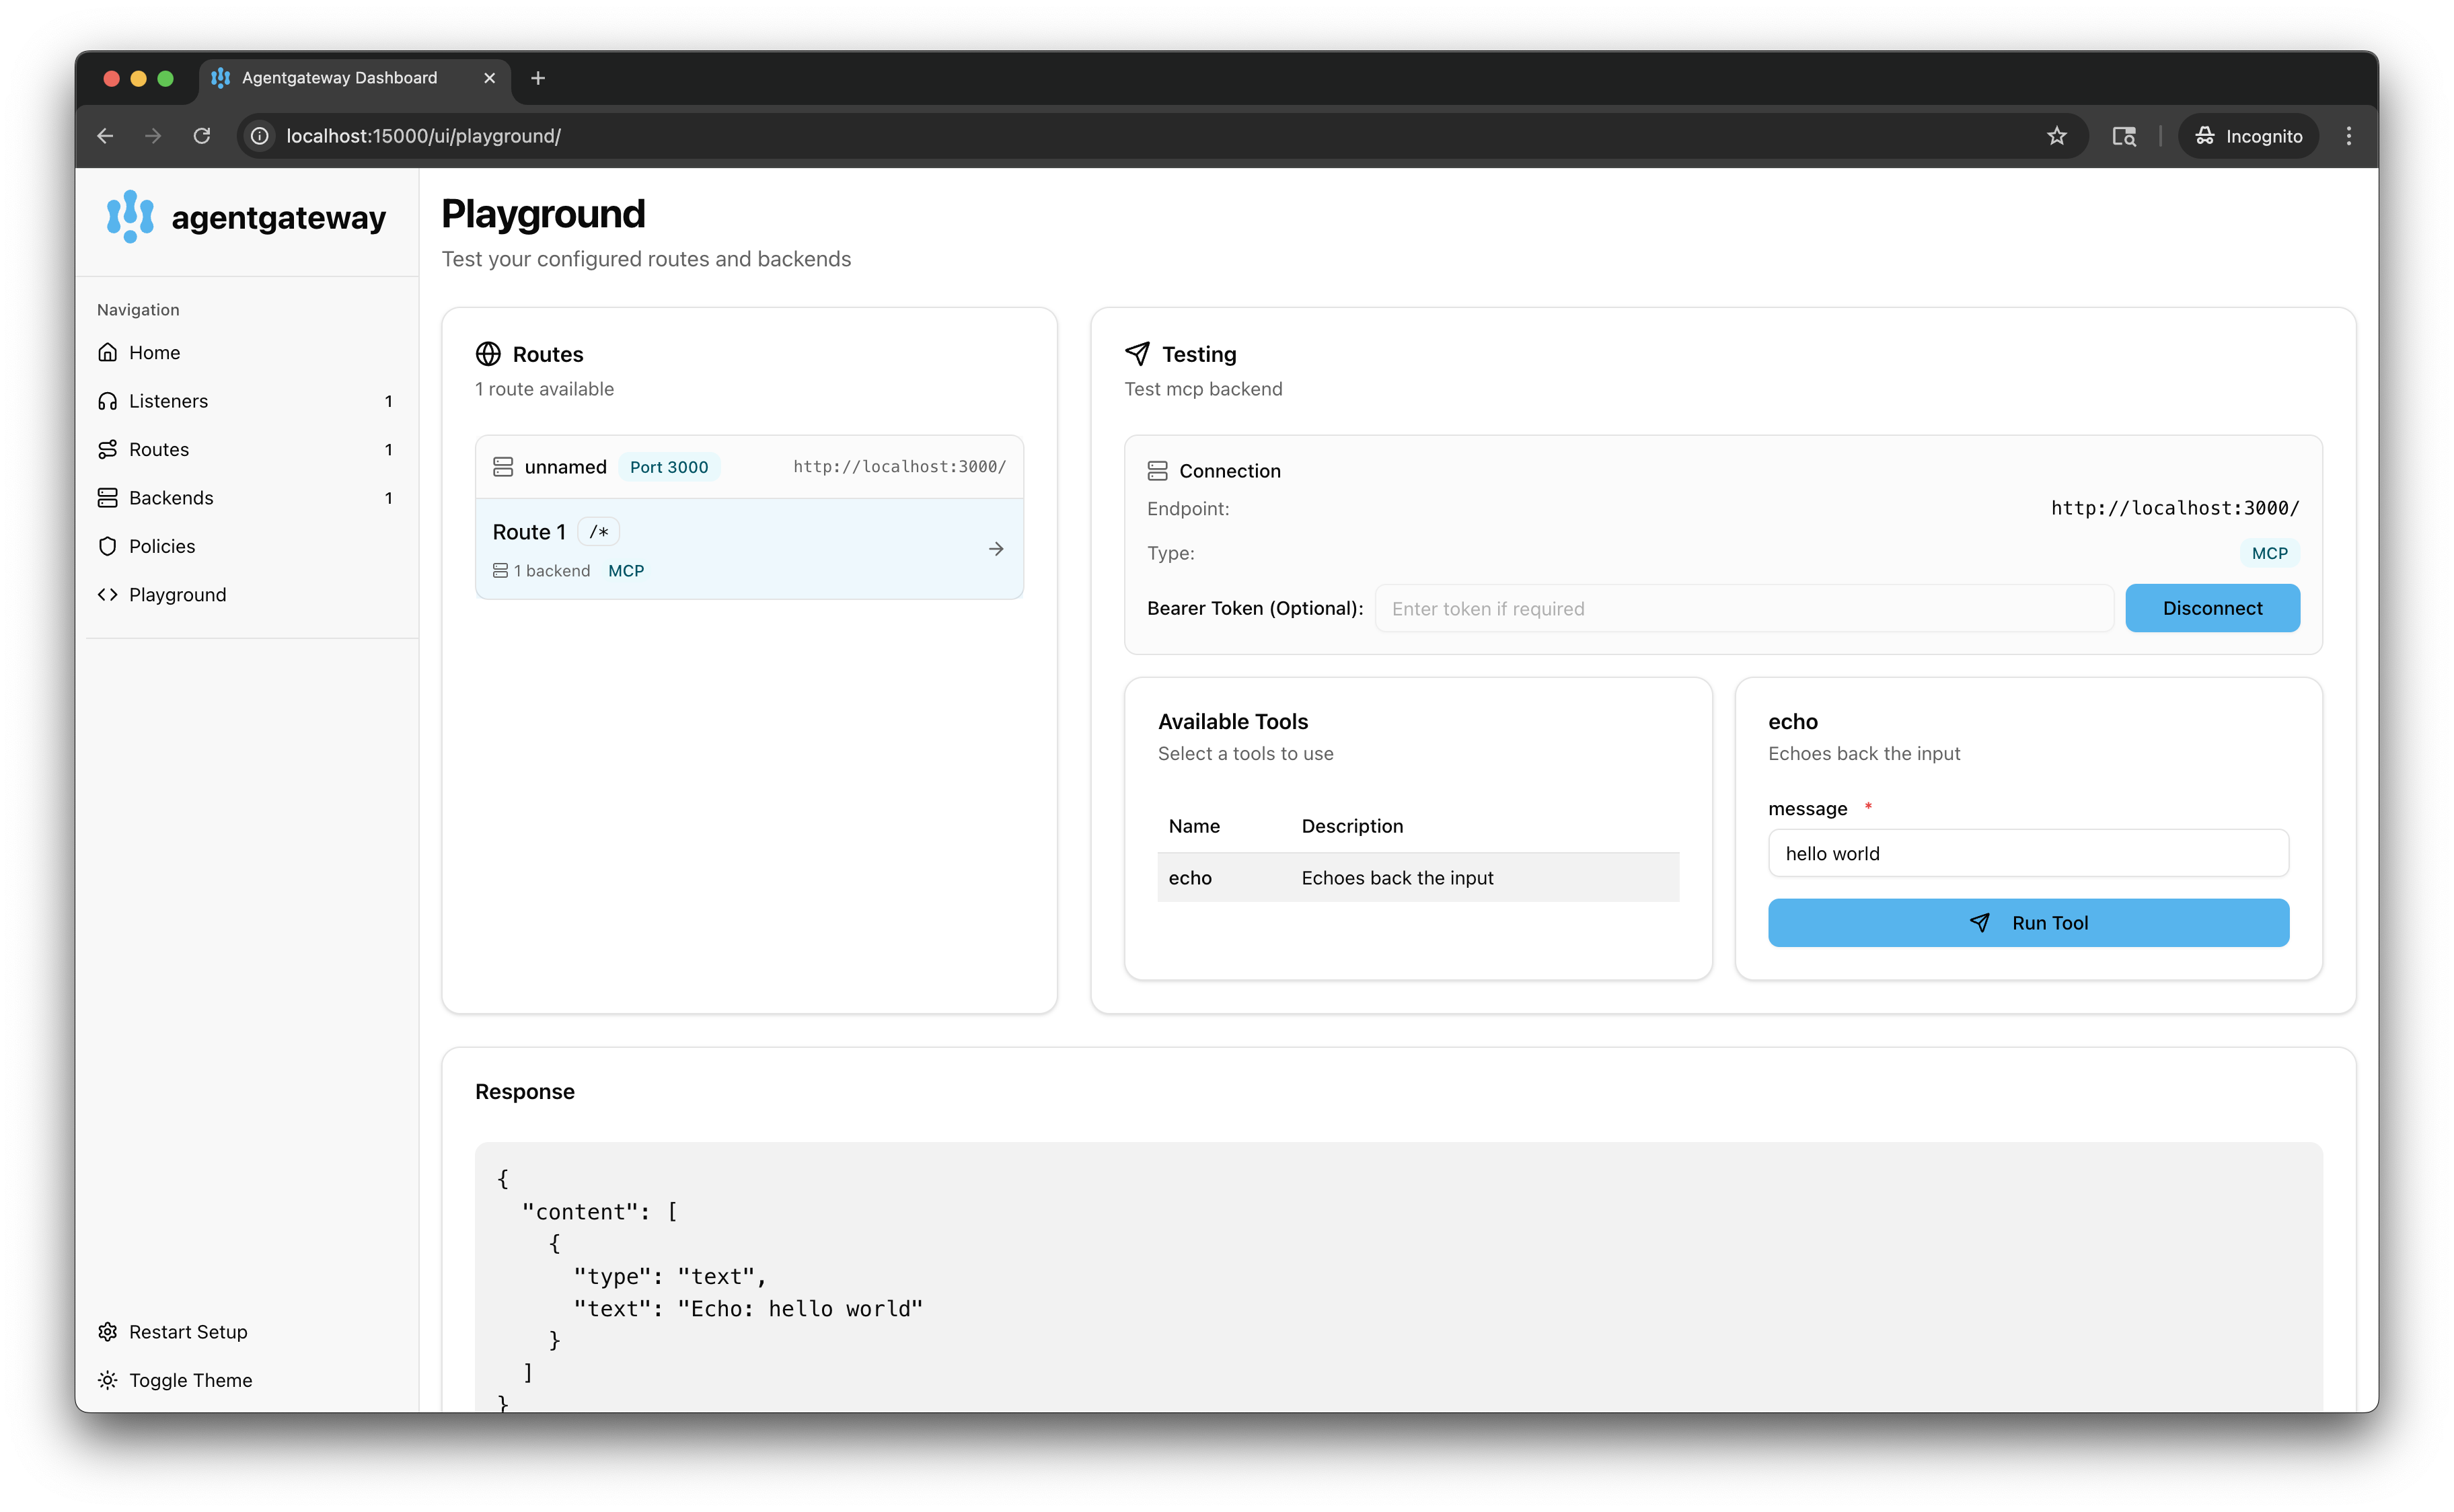2454x1512 pixels.
Task: Click the Description column header
Action: pyautogui.click(x=1352, y=825)
